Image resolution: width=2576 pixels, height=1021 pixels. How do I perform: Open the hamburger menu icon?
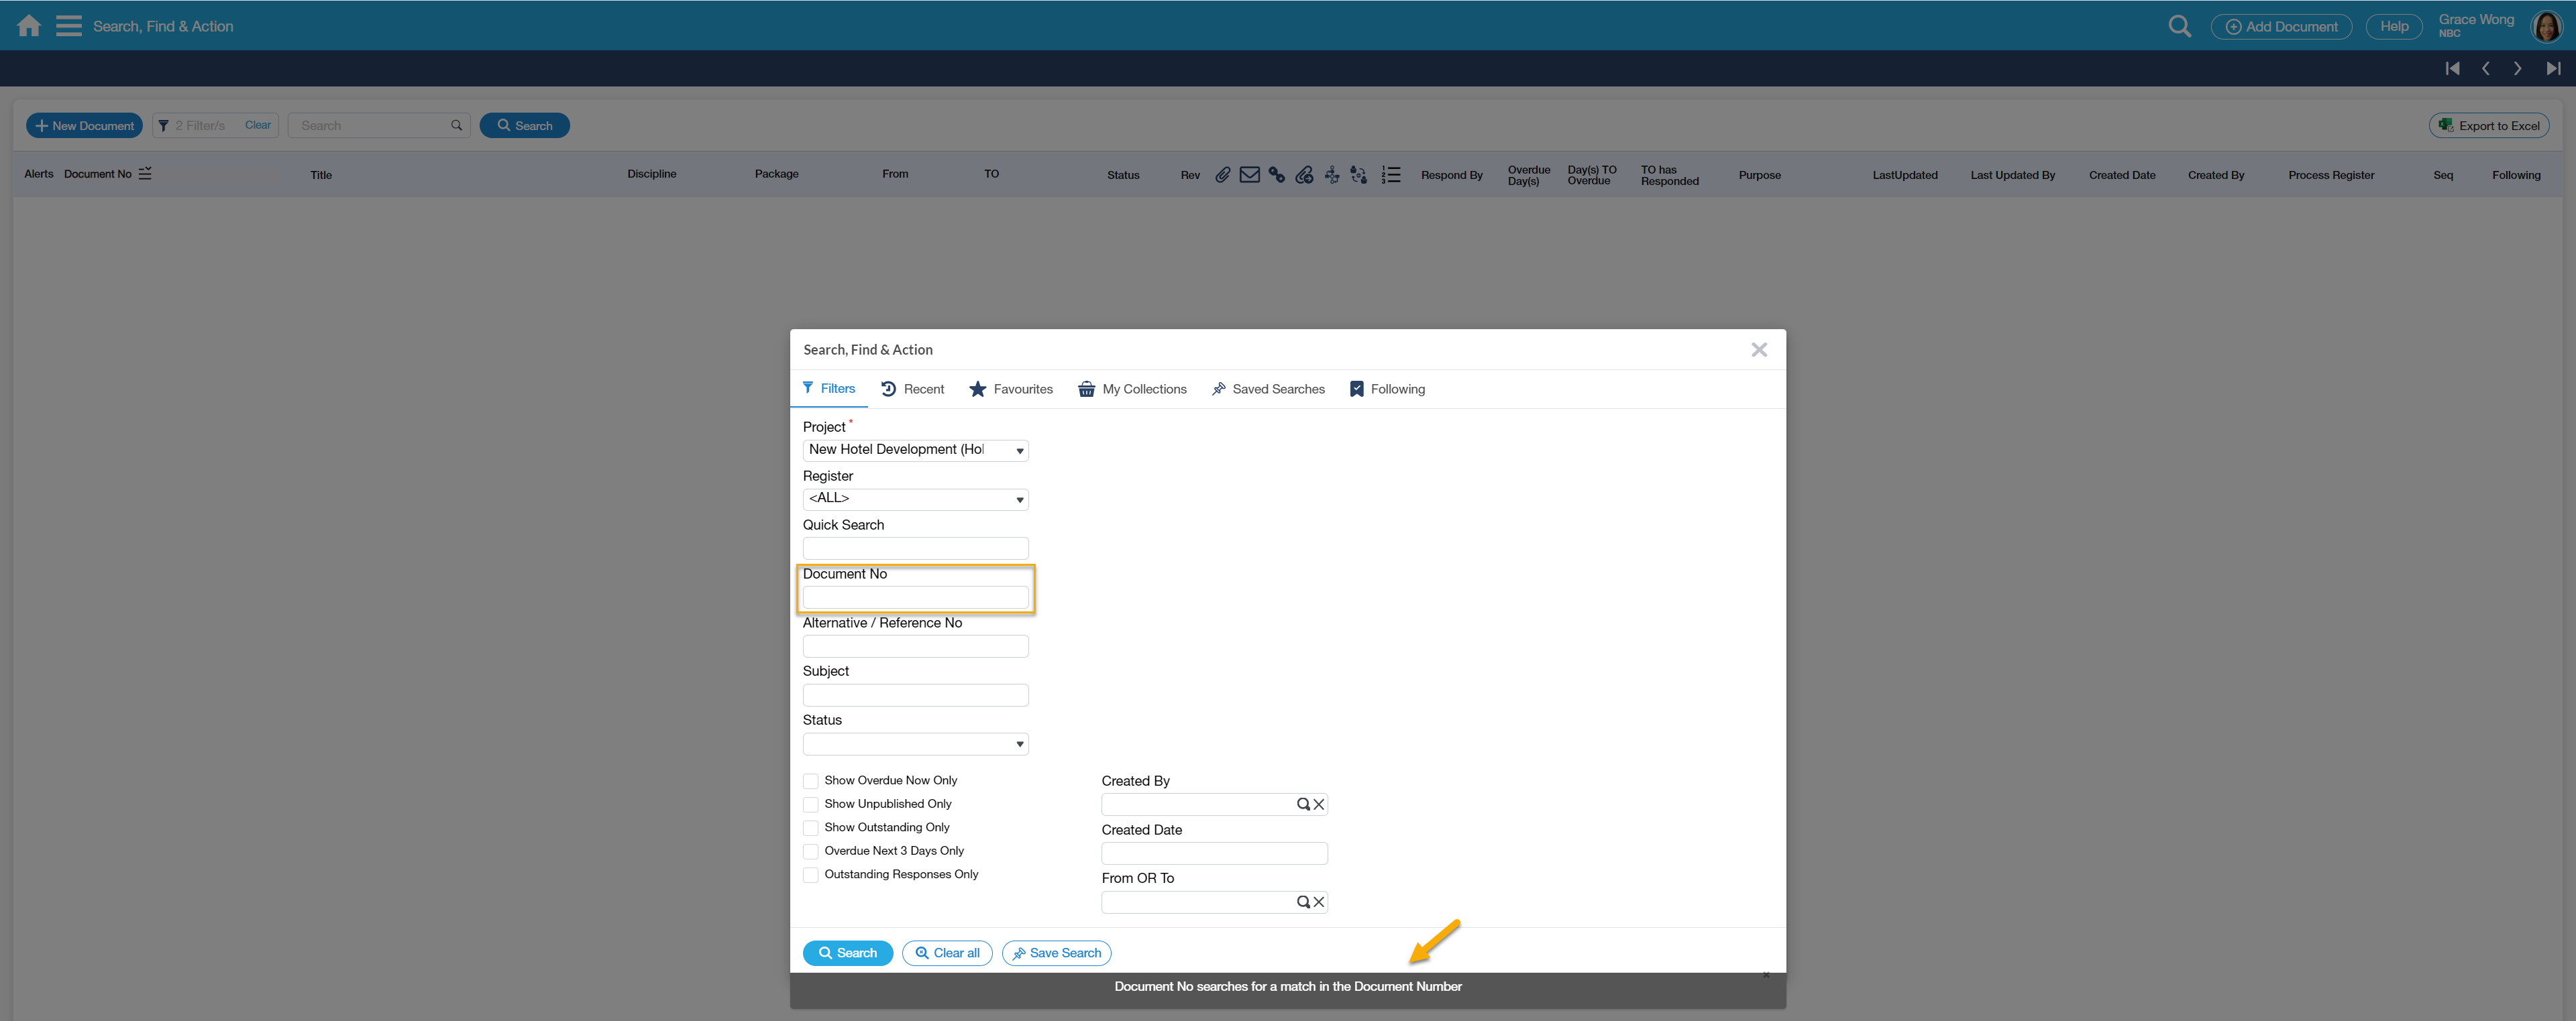point(68,26)
